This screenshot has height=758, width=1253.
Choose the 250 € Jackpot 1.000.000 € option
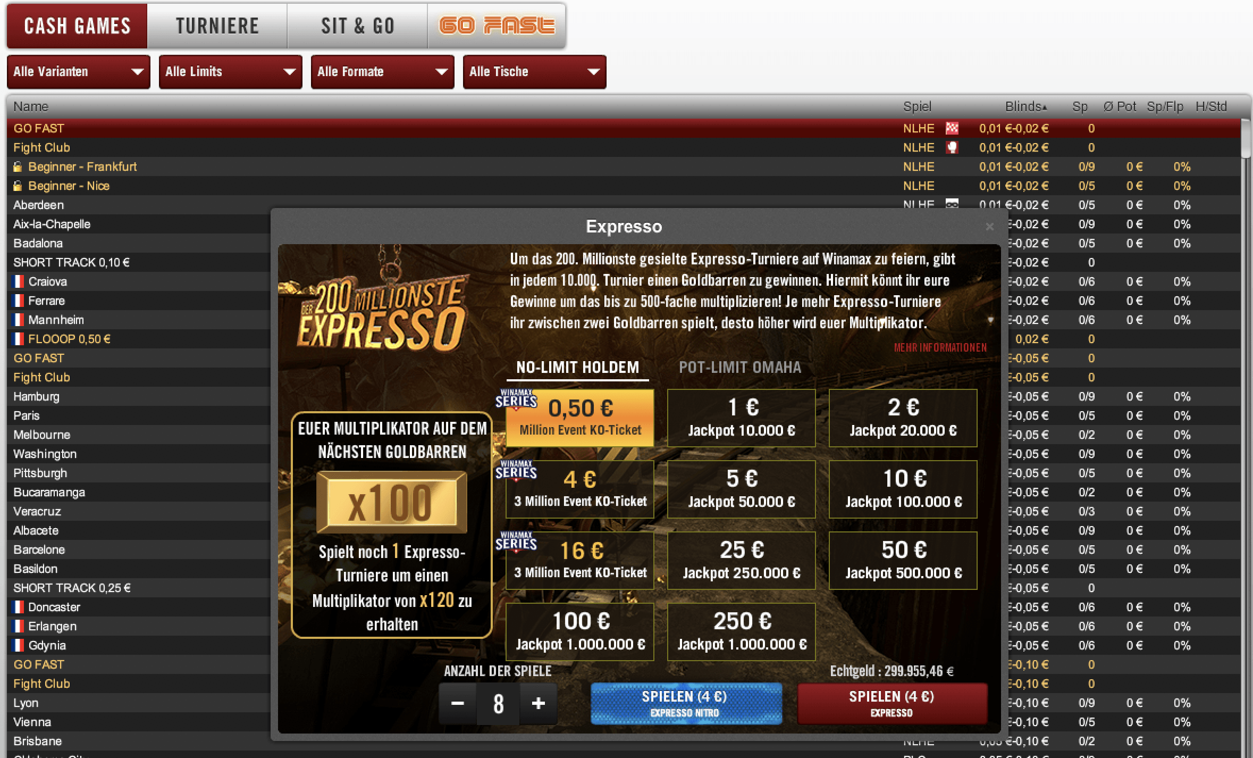tap(741, 631)
